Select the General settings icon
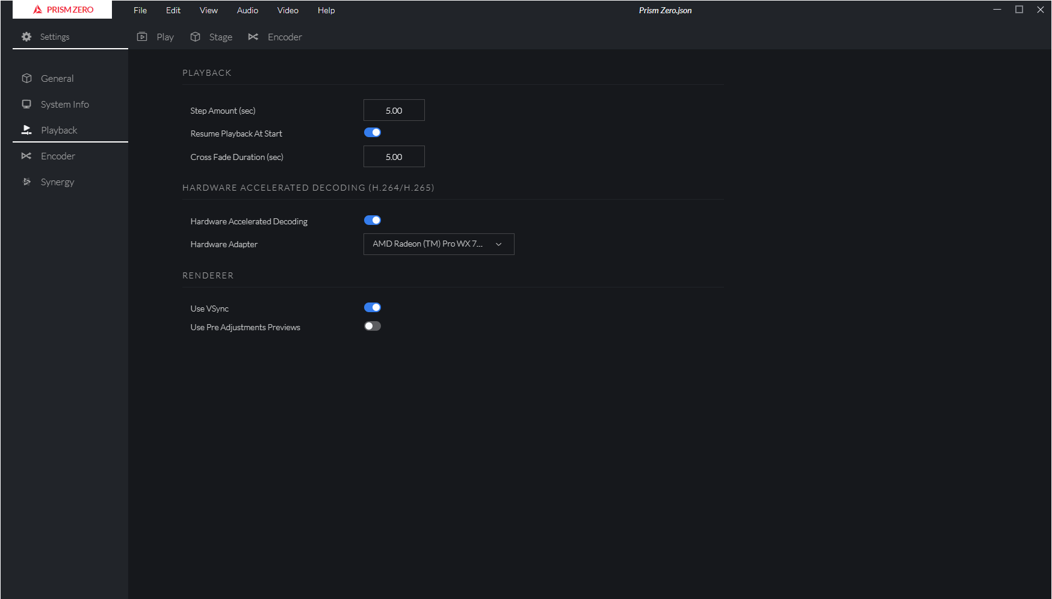Screen dimensions: 1052x599 point(26,78)
